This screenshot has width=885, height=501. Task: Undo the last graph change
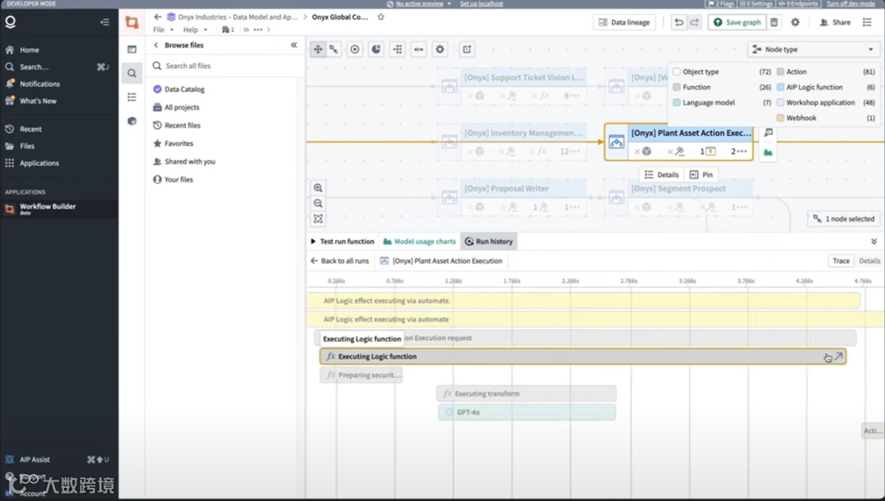[679, 23]
